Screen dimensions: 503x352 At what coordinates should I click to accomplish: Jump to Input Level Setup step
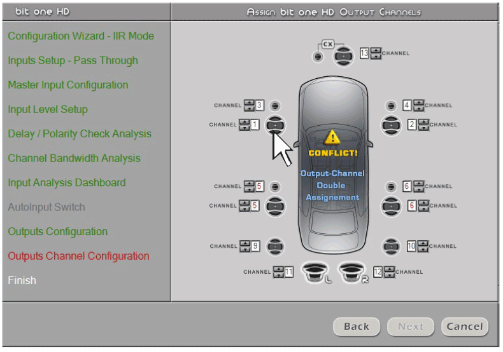pos(48,109)
